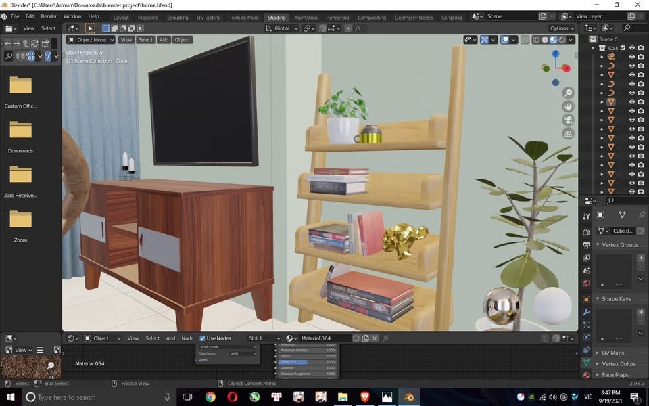Open the Object Mode dropdown
649x406 pixels.
pyautogui.click(x=91, y=40)
